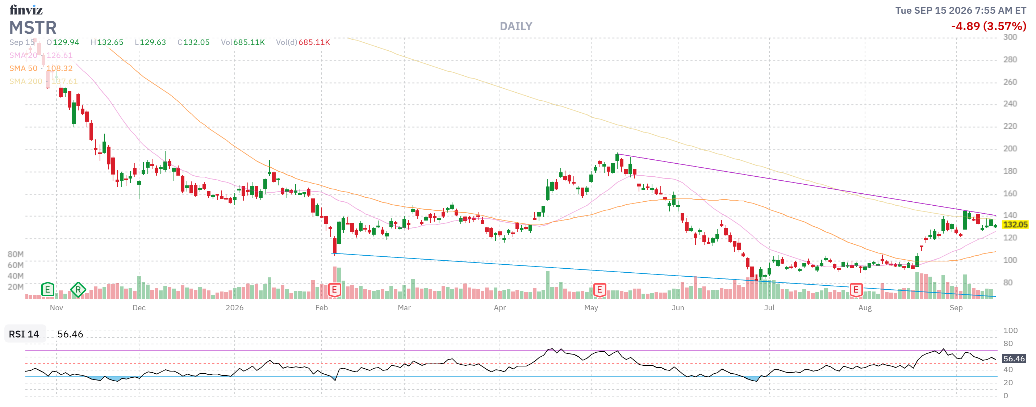Click the SMA 50 value 108.32

59,68
